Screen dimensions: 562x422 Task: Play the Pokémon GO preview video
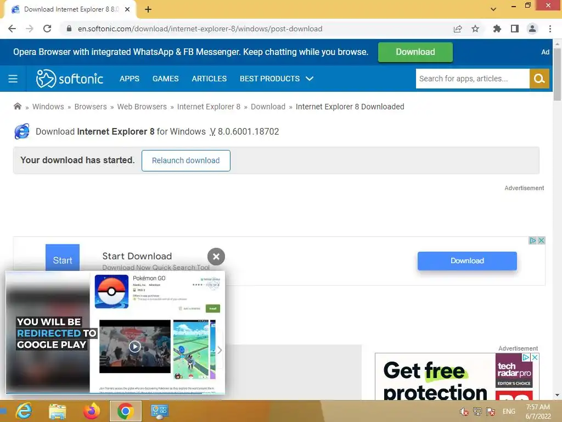135,346
